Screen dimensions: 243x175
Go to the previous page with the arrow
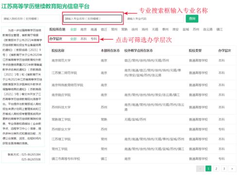point(200,169)
